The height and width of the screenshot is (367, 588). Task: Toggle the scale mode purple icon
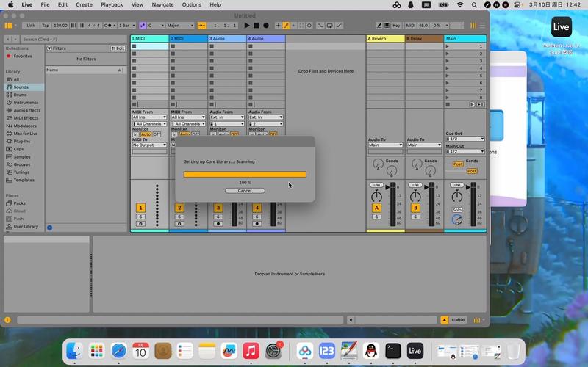143,26
